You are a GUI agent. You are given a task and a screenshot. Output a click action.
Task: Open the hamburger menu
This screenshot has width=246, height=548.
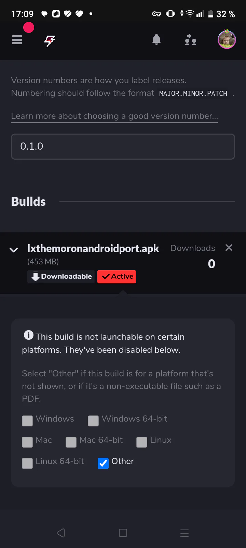click(17, 40)
